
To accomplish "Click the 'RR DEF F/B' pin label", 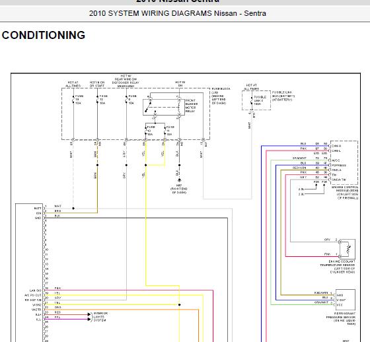I will click(x=33, y=300).
